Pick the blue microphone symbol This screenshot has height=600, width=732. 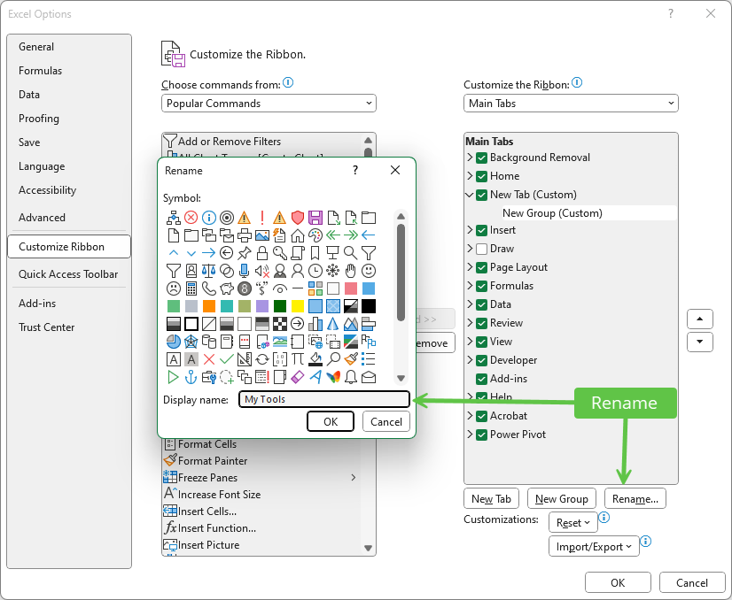pyautogui.click(x=245, y=271)
